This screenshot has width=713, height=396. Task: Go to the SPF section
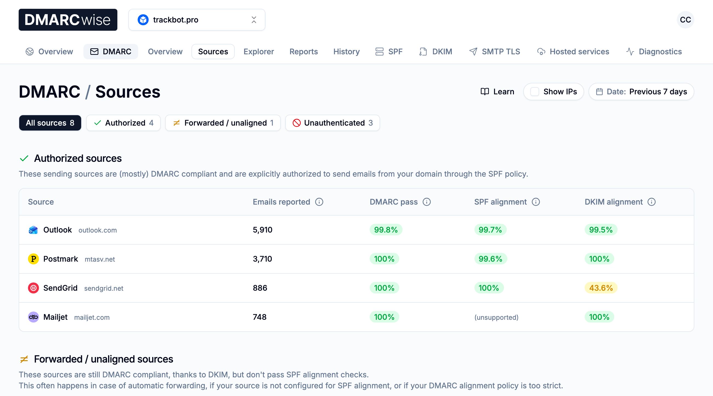[x=389, y=52]
